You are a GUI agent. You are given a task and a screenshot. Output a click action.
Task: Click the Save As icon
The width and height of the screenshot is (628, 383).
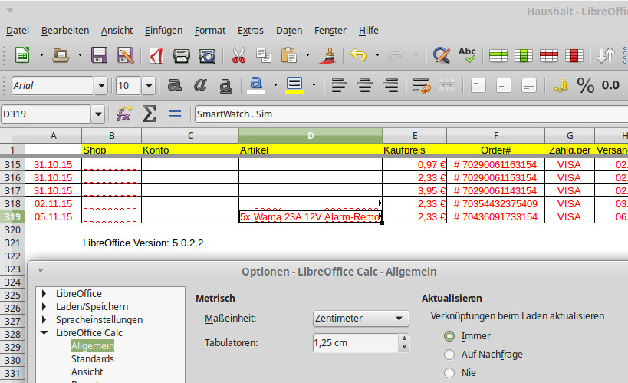pyautogui.click(x=125, y=55)
